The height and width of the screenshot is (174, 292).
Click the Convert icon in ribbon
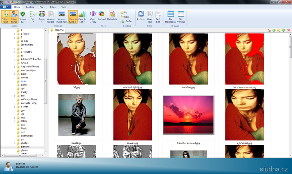pyautogui.click(x=102, y=16)
